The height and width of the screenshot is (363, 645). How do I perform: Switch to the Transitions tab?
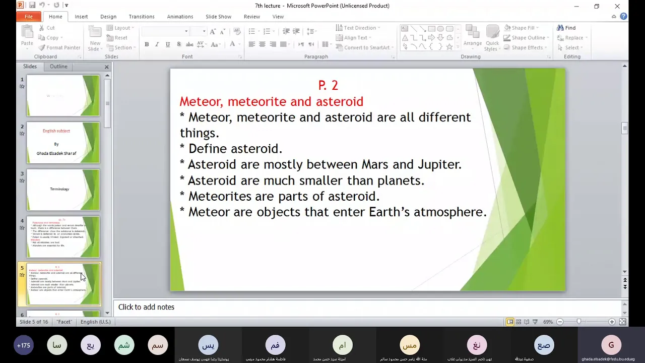tap(142, 17)
